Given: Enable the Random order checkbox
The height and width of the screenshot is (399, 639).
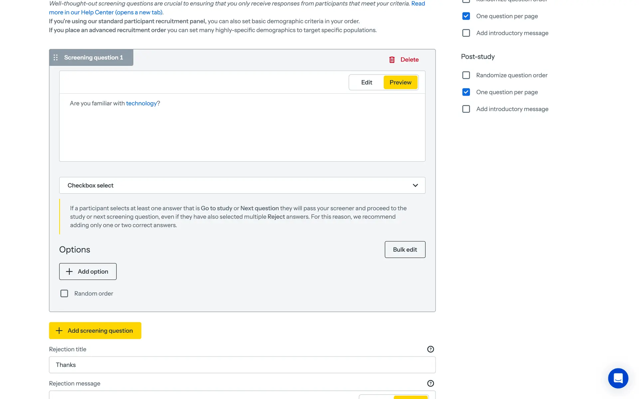Looking at the screenshot, I should tap(64, 294).
